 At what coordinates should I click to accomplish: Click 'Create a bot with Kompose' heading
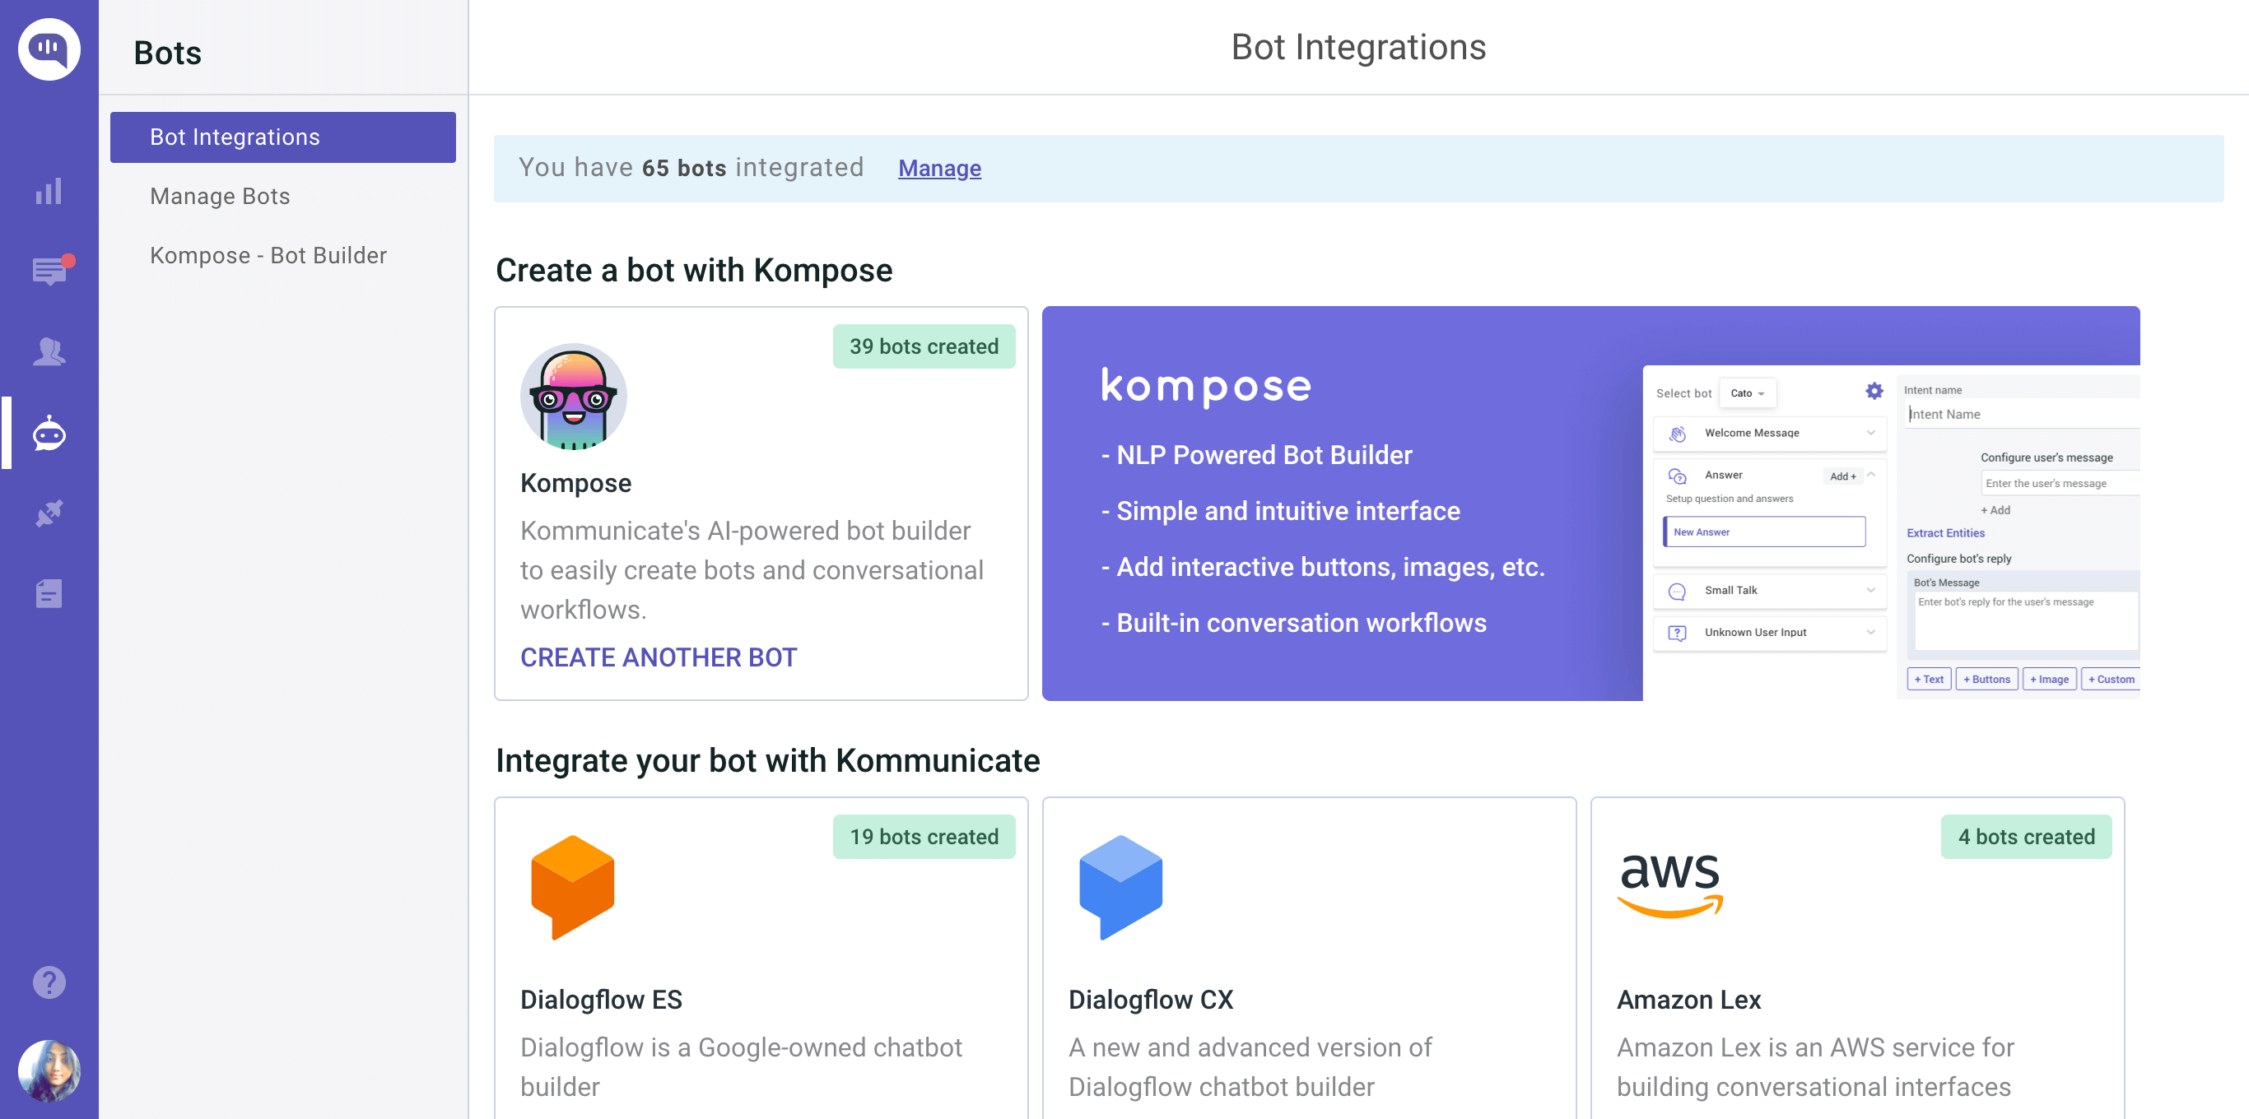point(694,271)
